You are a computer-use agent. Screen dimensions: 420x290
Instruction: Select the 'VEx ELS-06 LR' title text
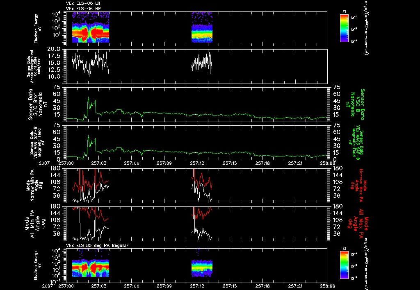click(x=83, y=3)
